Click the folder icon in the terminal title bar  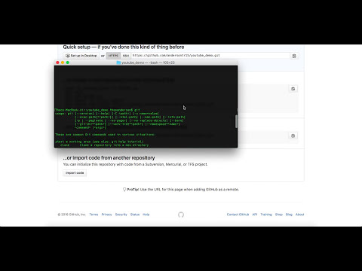click(x=118, y=62)
